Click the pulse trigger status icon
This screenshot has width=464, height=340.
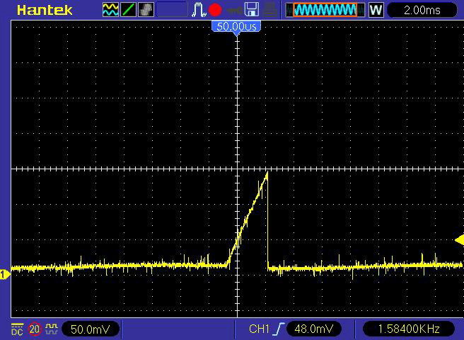[199, 10]
